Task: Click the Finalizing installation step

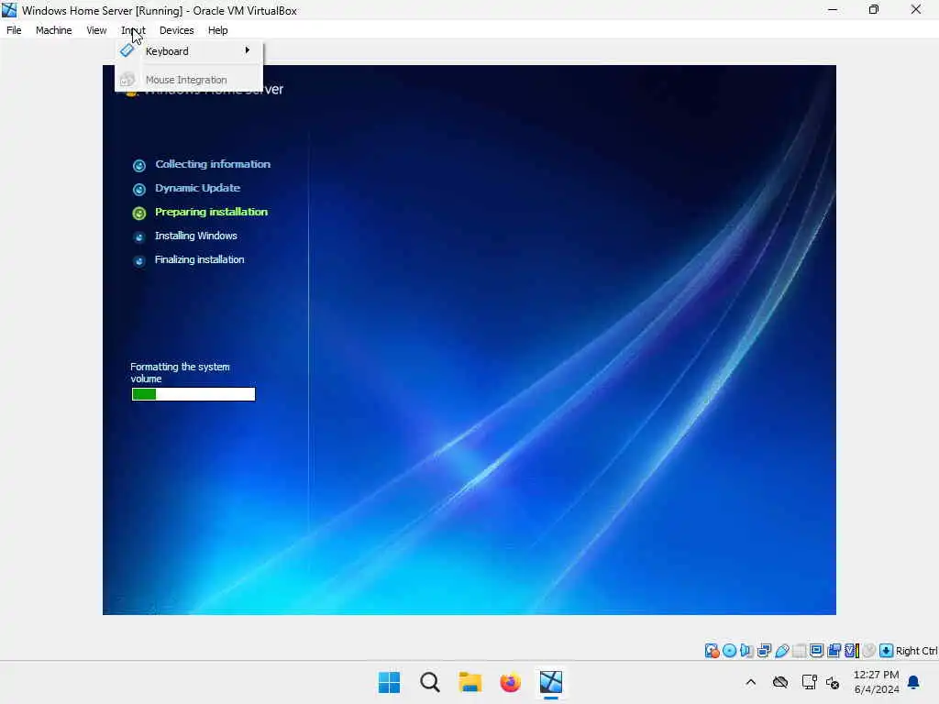Action: [x=199, y=259]
